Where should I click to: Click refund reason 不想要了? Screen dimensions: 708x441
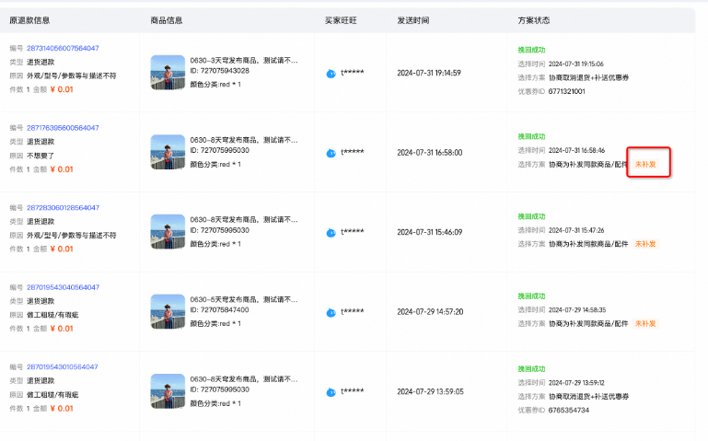[41, 156]
